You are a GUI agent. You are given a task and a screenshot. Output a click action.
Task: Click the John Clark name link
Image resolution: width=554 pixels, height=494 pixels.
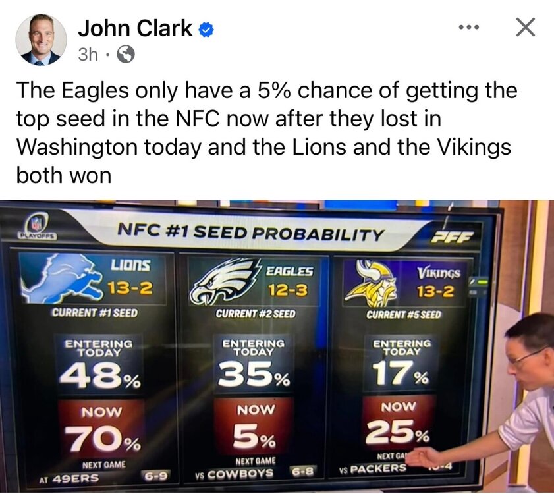(x=135, y=28)
